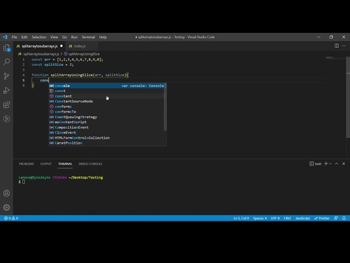Maximize the panel with the up chevron

(x=337, y=164)
